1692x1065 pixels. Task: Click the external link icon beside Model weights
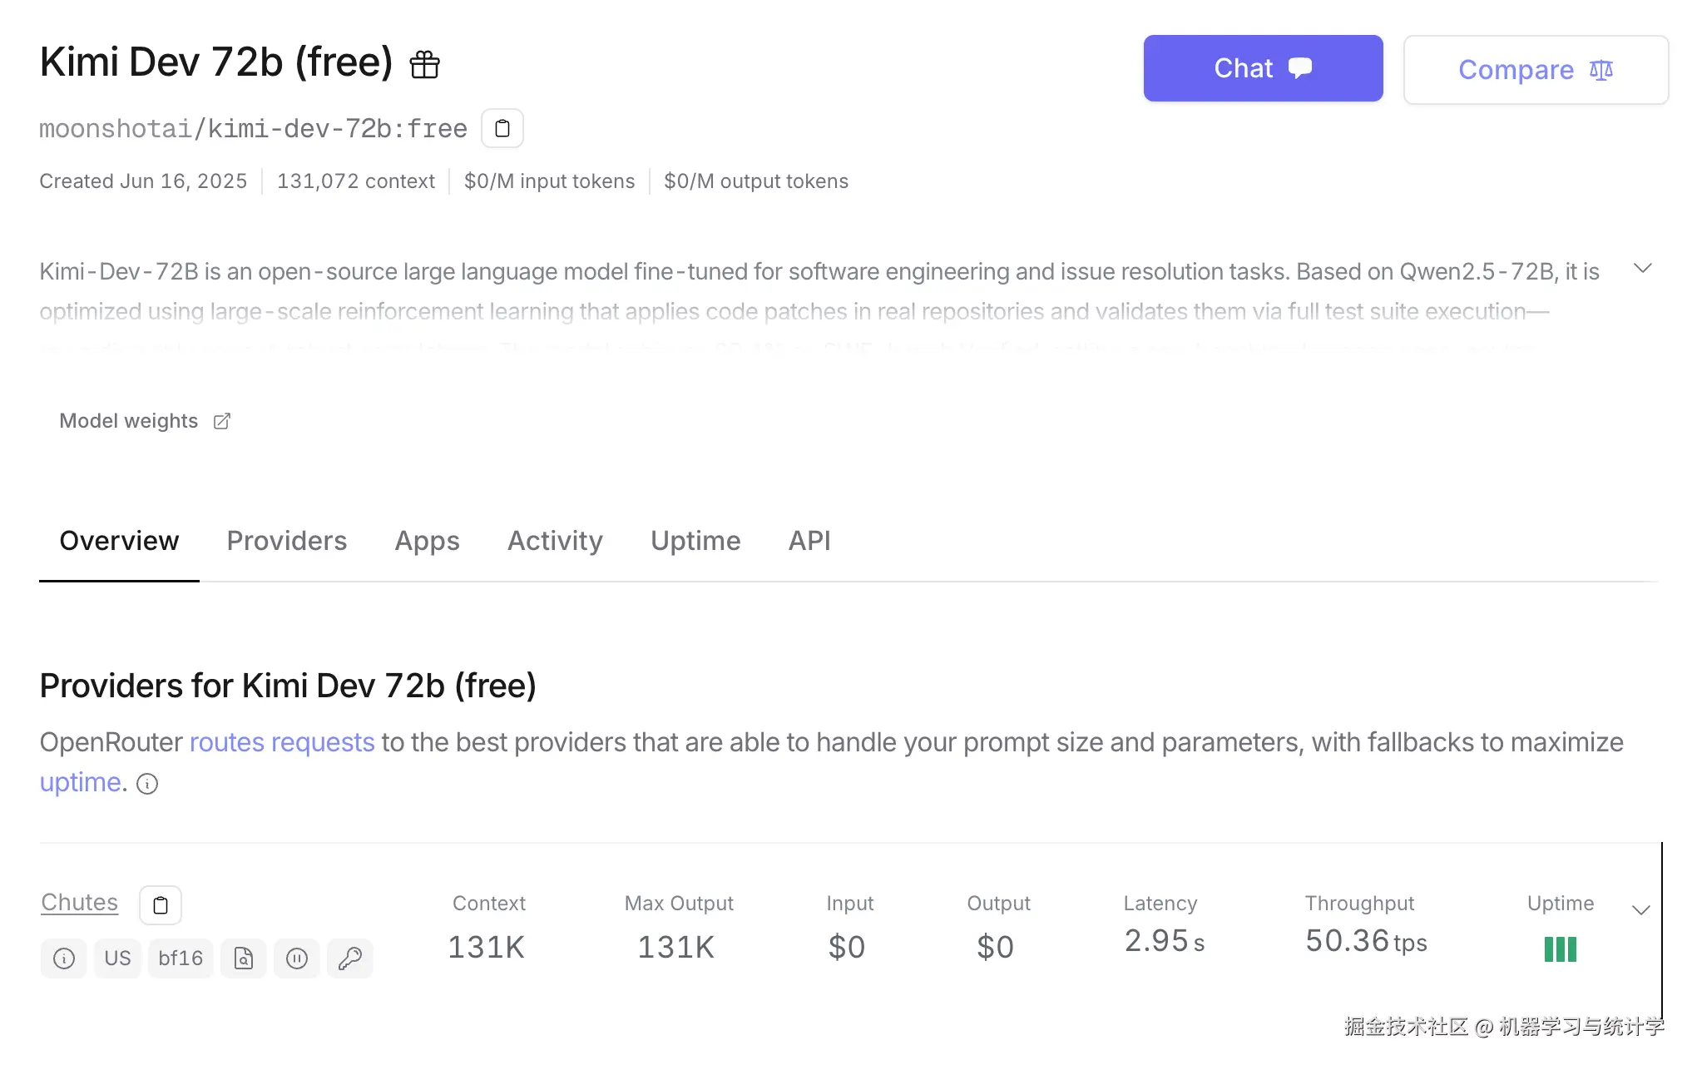pyautogui.click(x=221, y=421)
